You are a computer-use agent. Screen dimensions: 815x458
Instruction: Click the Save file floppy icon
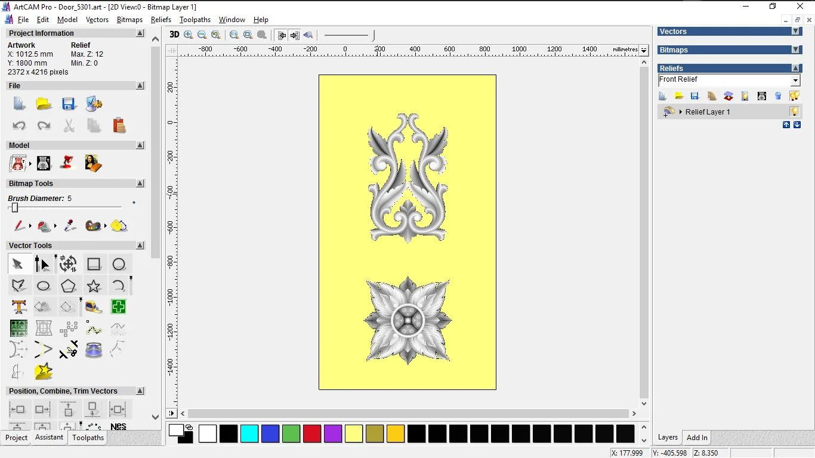coord(69,104)
